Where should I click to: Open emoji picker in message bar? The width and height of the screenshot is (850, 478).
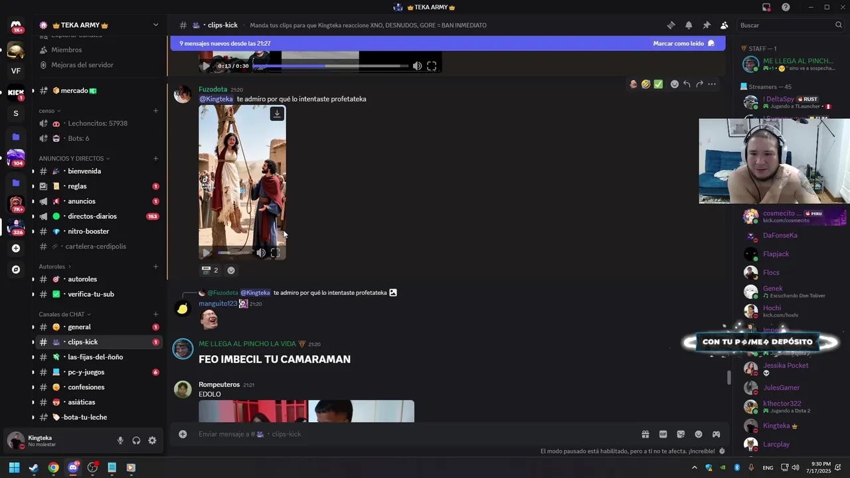(699, 434)
